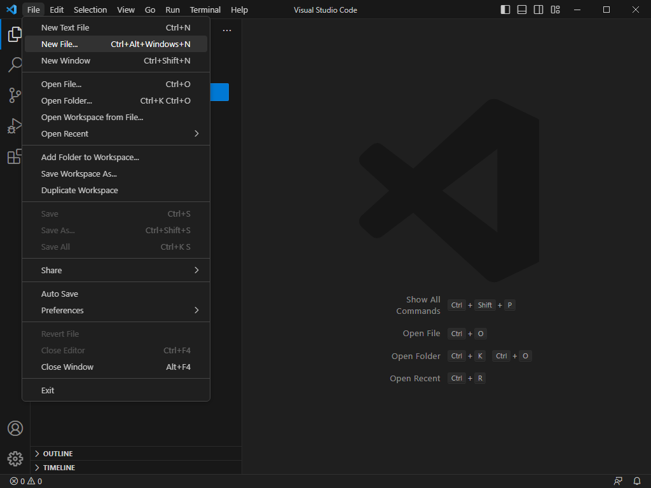The height and width of the screenshot is (488, 651).
Task: Choose Duplicate Workspace
Action: pos(116,191)
